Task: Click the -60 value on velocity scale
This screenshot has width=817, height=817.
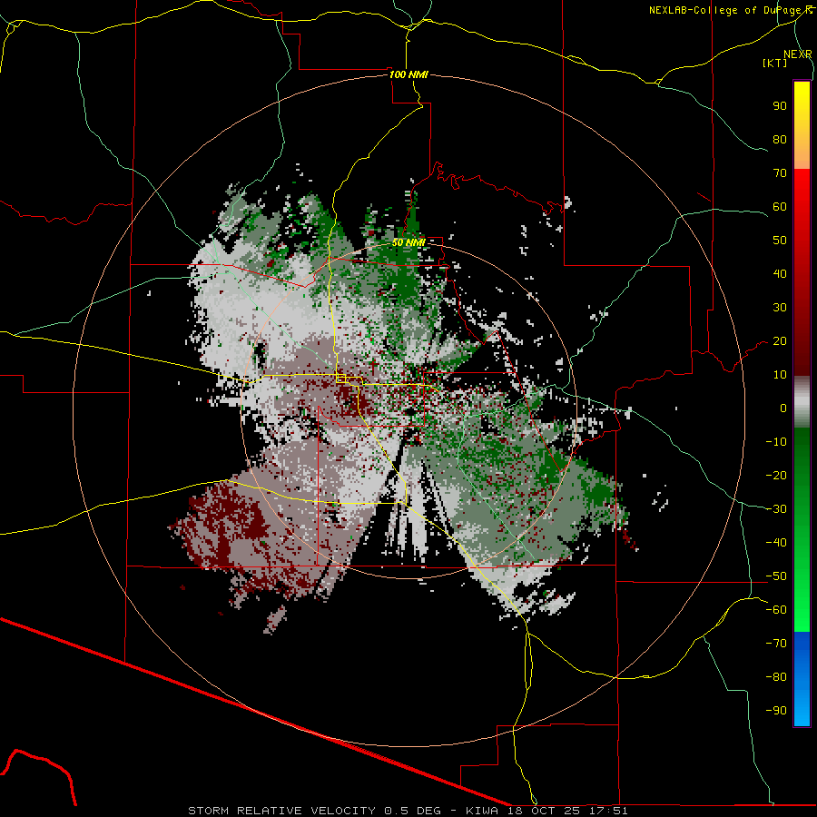Action: click(x=776, y=610)
